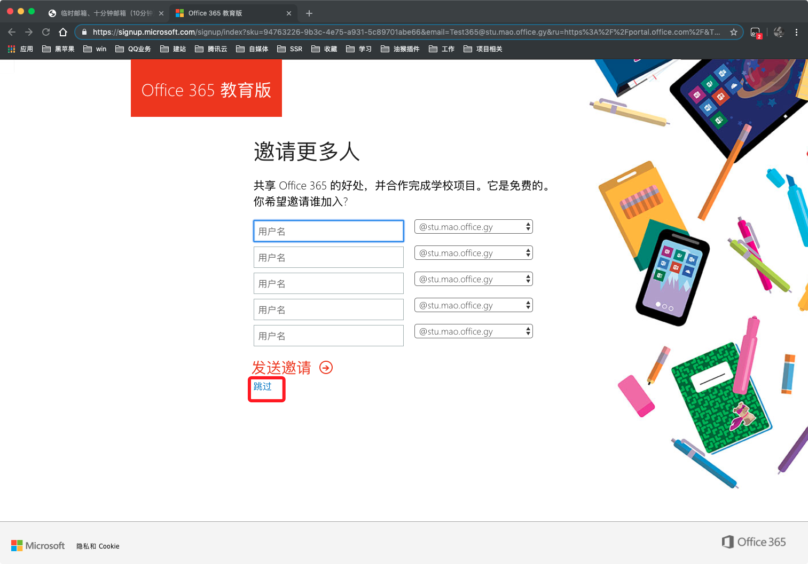808x564 pixels.
Task: Open the 工作 bookmark folder
Action: coord(442,49)
